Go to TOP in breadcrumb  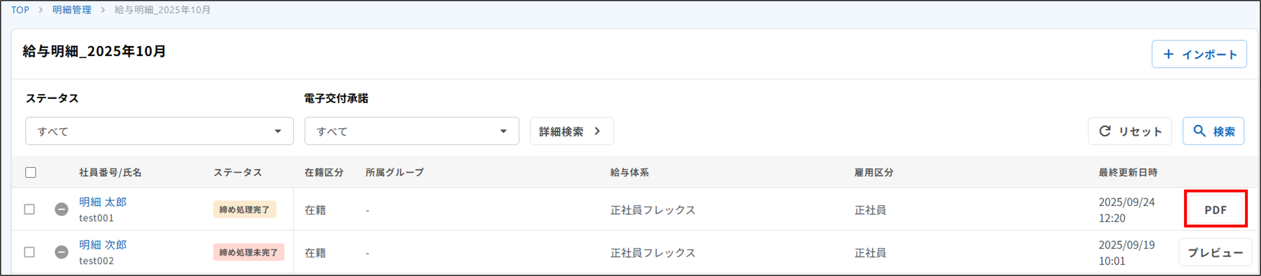(x=20, y=10)
